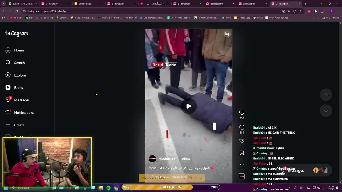
Task: Open the apps grid in bookmarks bar
Action: (3, 18)
